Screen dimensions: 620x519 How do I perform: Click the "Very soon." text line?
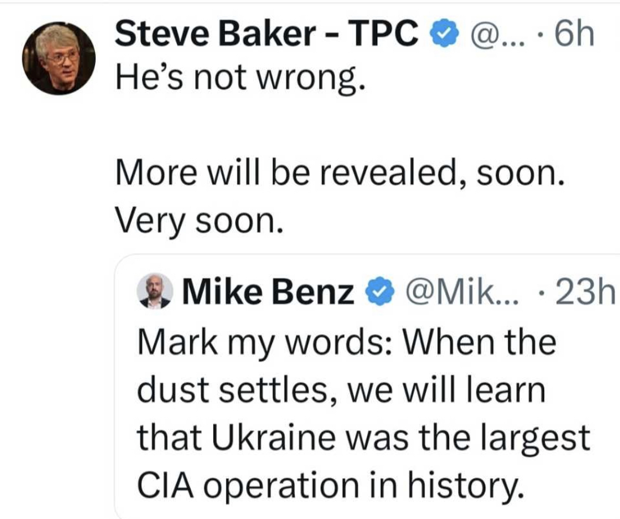[198, 221]
